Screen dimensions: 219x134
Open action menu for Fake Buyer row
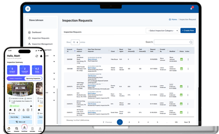click(188, 59)
